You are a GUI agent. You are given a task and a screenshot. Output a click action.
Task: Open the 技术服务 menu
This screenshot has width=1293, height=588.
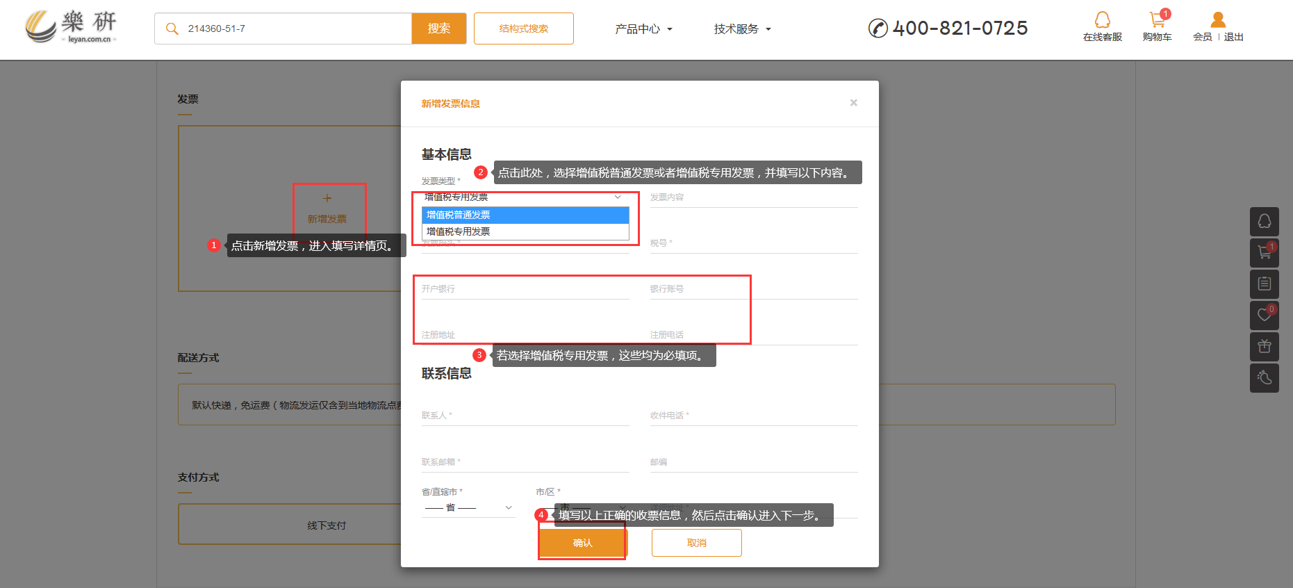742,29
